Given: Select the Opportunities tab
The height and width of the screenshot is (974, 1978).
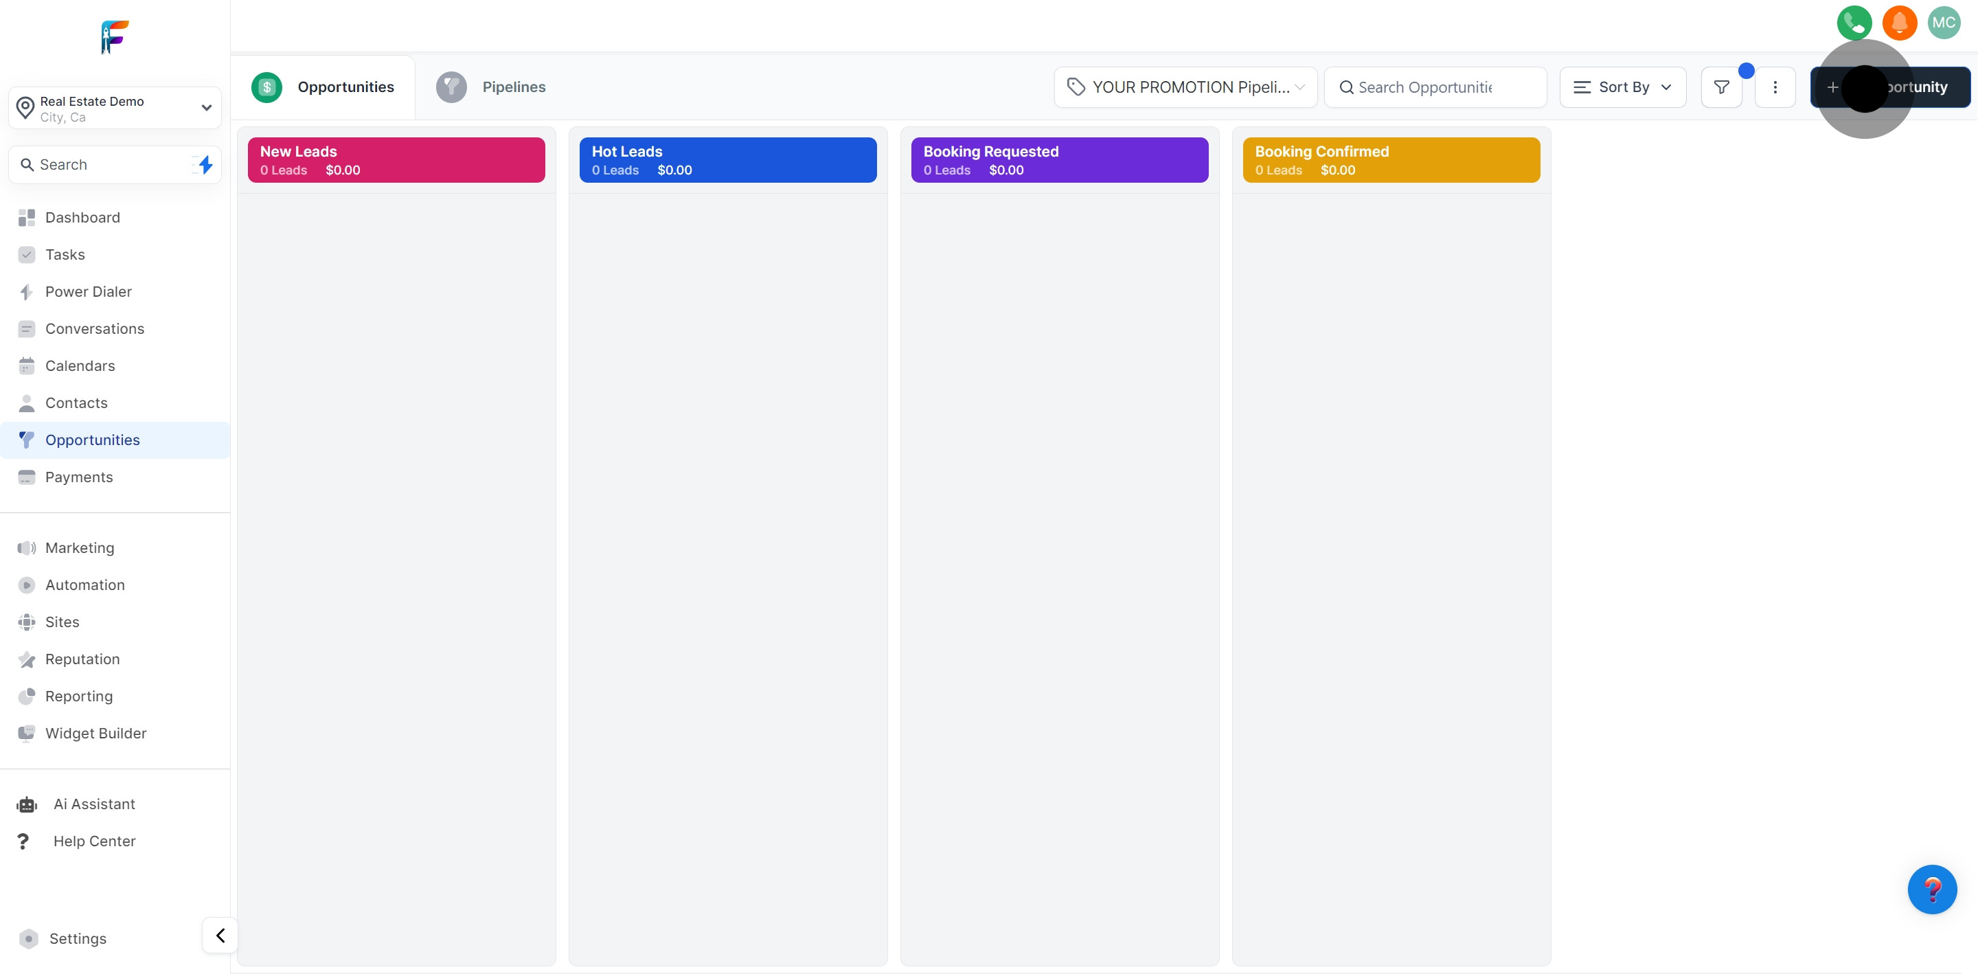Looking at the screenshot, I should (345, 87).
